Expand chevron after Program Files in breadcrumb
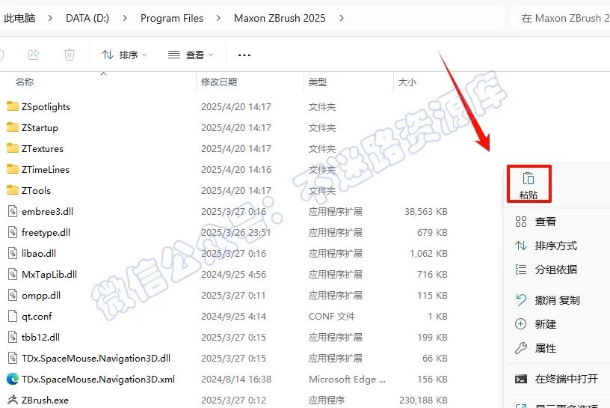The height and width of the screenshot is (408, 610). tap(218, 18)
